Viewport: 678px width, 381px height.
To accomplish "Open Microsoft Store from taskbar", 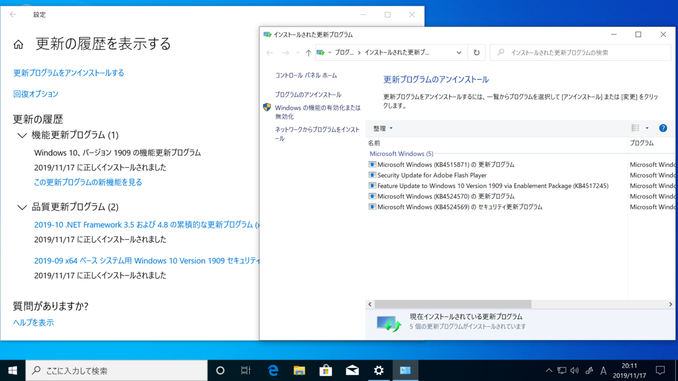I will click(x=326, y=371).
